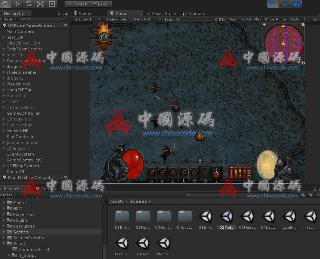
Task: Open the Display 1 dropdown
Action: pyautogui.click(x=87, y=19)
